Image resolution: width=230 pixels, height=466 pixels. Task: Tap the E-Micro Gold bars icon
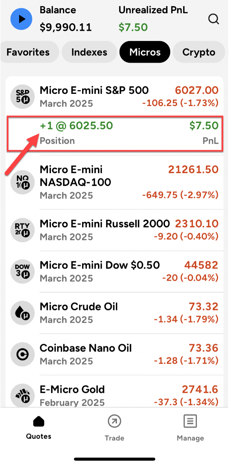(x=23, y=395)
